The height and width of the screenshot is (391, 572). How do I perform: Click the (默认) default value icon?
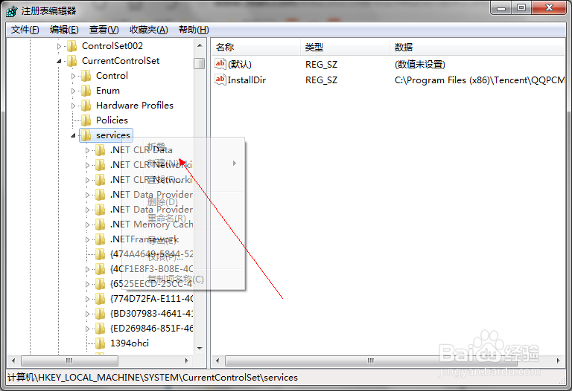(220, 65)
